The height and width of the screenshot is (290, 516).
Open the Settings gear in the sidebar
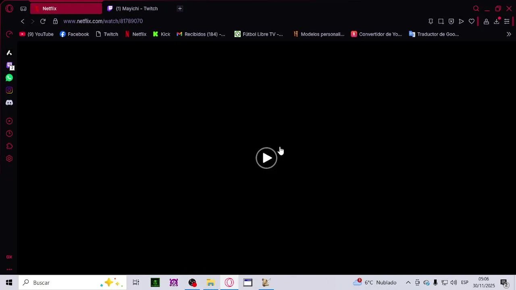click(x=9, y=159)
